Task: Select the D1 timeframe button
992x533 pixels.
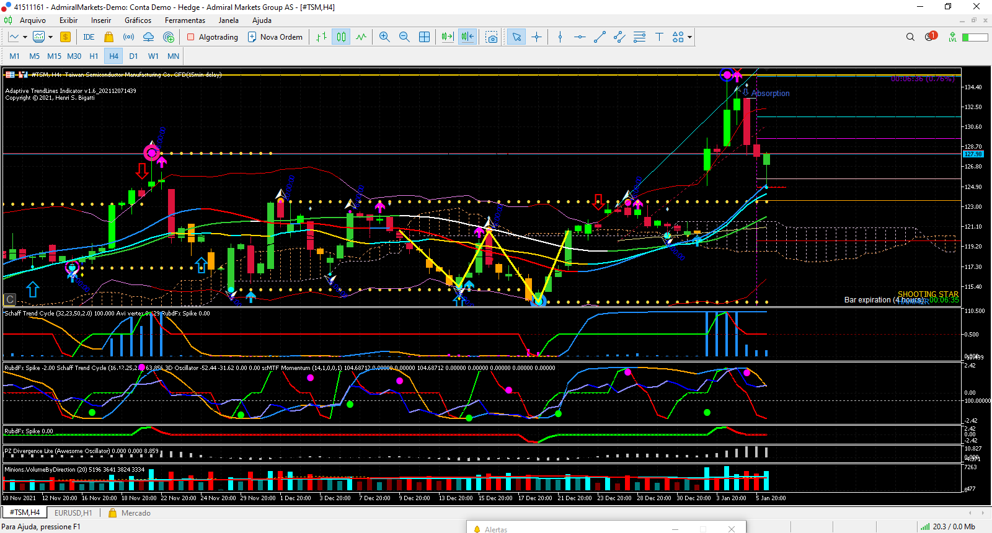Action: click(133, 56)
